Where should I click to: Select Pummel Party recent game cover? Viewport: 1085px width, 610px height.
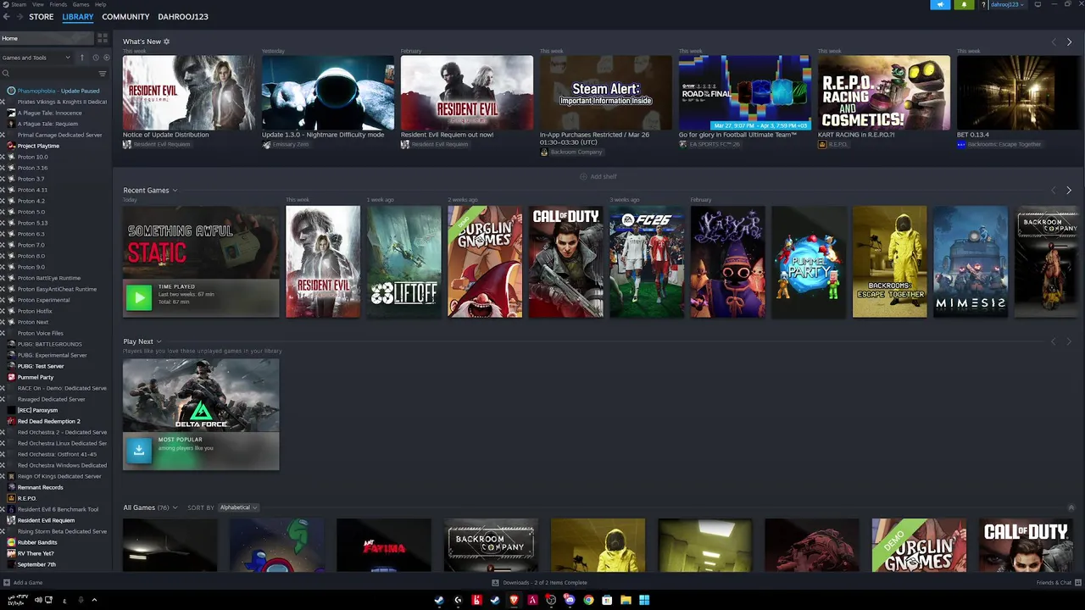click(809, 262)
